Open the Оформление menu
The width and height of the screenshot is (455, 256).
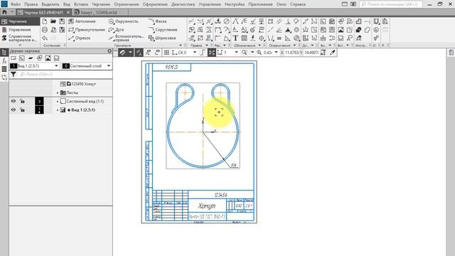point(155,4)
